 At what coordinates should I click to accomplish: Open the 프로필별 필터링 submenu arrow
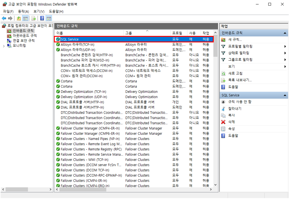click(285, 46)
